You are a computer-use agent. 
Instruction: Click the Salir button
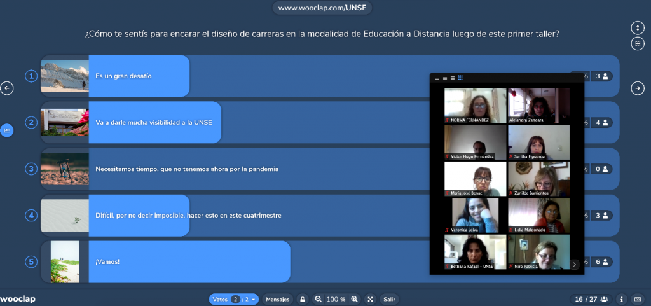tap(390, 300)
